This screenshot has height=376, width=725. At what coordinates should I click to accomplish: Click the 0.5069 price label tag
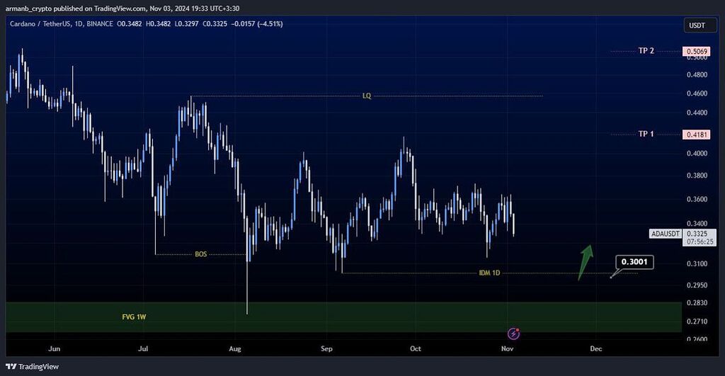(x=693, y=52)
